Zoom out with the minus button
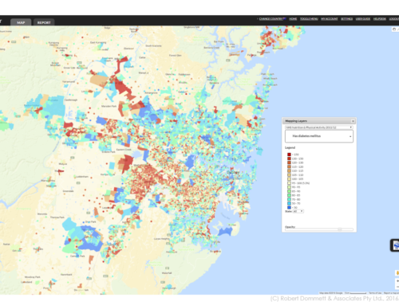Screen dimensions: 399x305 [x=397, y=287]
